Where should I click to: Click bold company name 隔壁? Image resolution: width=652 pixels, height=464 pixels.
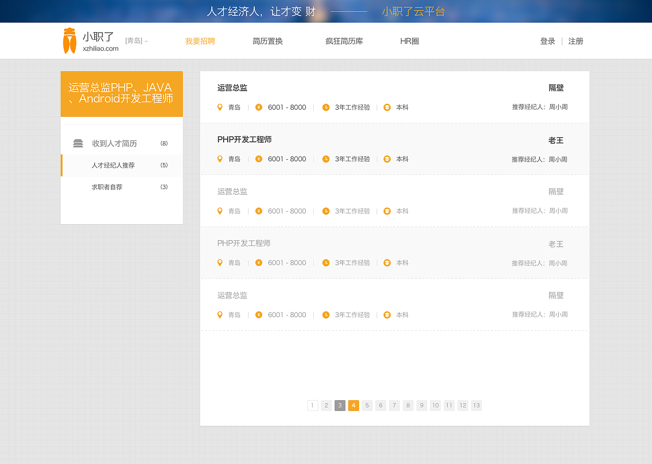click(556, 88)
